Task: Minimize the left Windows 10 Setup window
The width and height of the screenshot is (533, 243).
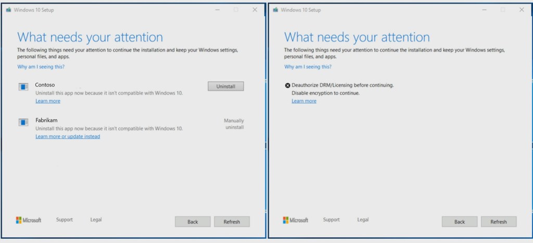Action: [218, 10]
